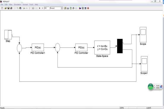Viewport: 164px width, 109px height.
Task: Open the Help menu
Action: pyautogui.click(x=36, y=4)
